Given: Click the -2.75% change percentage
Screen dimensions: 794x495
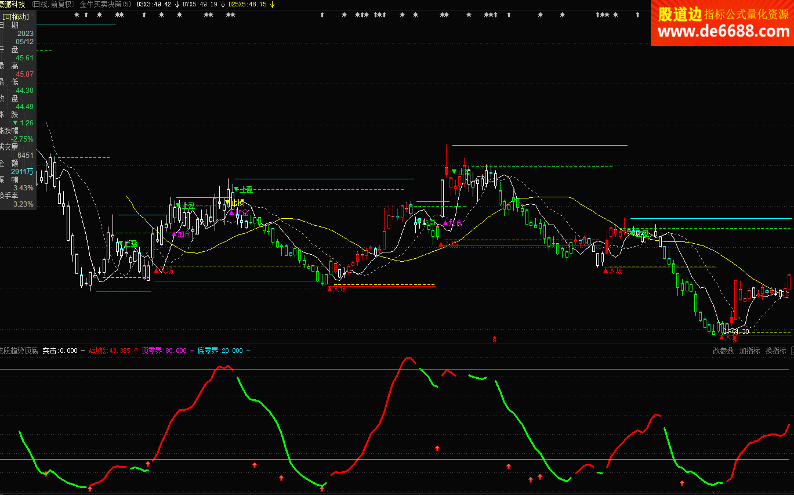Looking at the screenshot, I should 22,139.
